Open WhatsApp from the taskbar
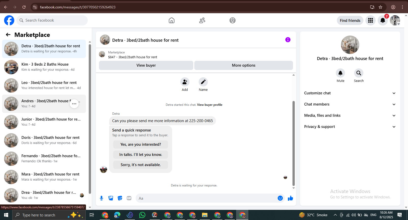 [142, 215]
